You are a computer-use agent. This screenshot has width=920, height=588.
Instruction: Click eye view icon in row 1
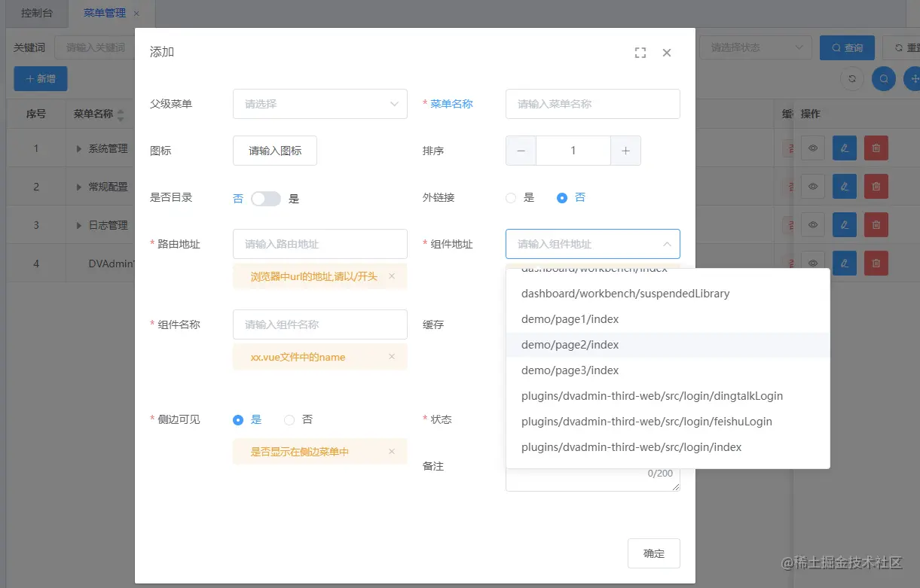(813, 148)
